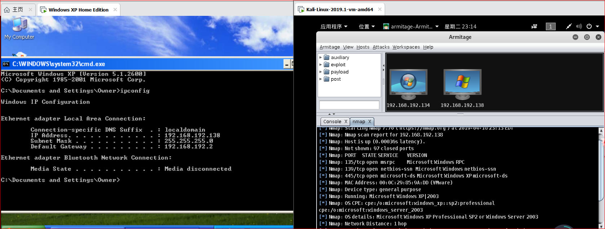Click the cmd.exe title bar icon
The image size is (605, 229).
coord(6,64)
